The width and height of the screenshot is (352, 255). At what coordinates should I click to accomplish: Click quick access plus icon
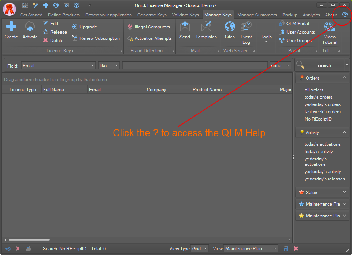[x=46, y=5]
